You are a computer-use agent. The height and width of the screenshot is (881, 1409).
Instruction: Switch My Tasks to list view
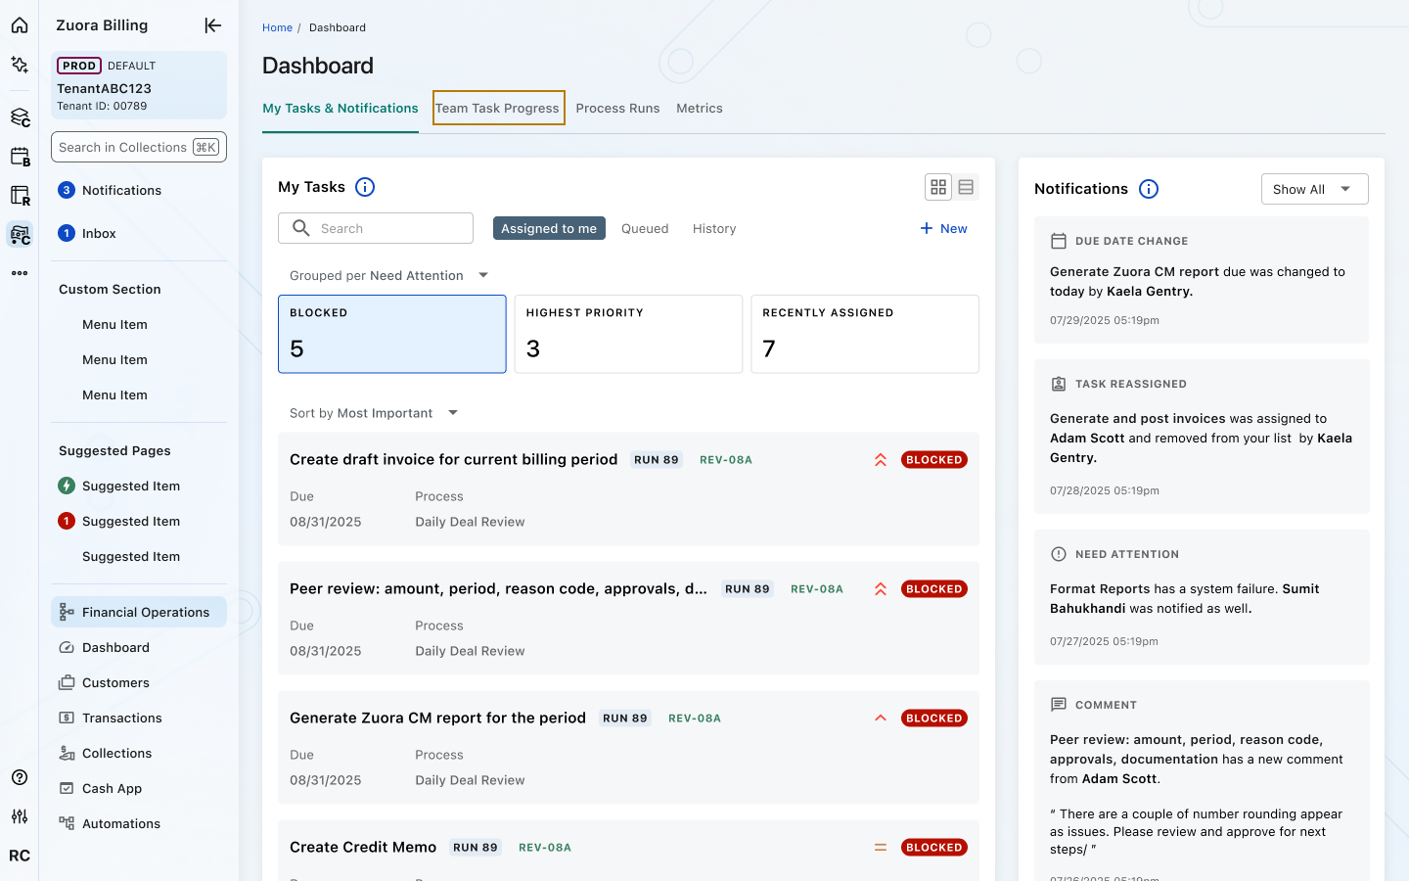pos(966,187)
